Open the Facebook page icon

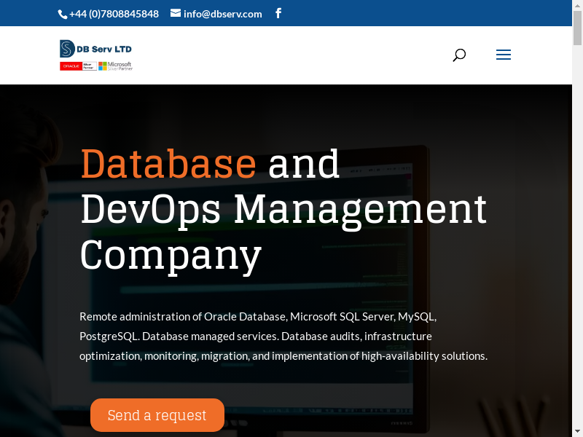tap(278, 13)
